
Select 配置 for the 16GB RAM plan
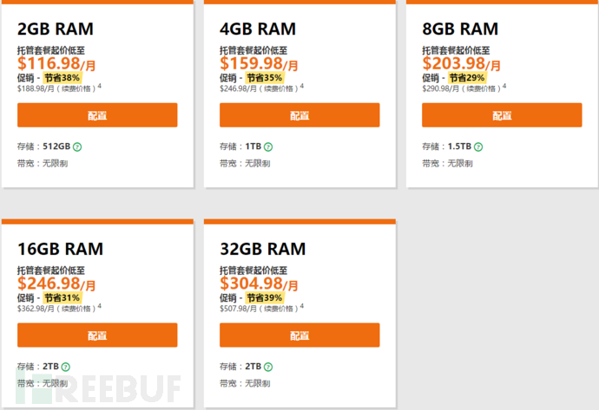coord(97,335)
